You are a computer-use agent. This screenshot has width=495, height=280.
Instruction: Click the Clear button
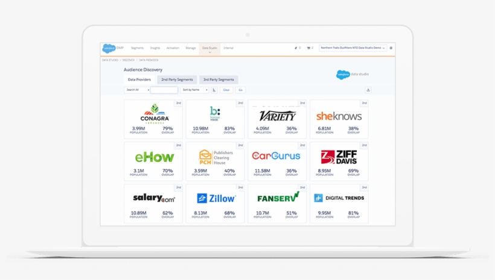point(226,90)
